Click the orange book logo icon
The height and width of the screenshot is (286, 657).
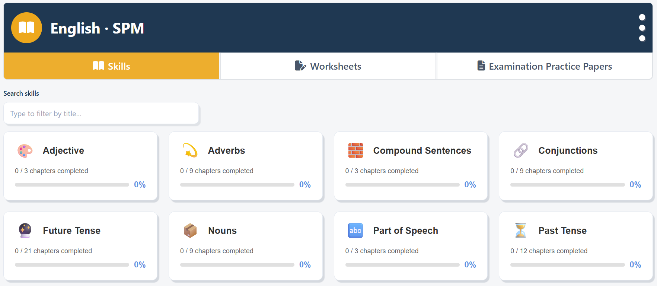[26, 28]
